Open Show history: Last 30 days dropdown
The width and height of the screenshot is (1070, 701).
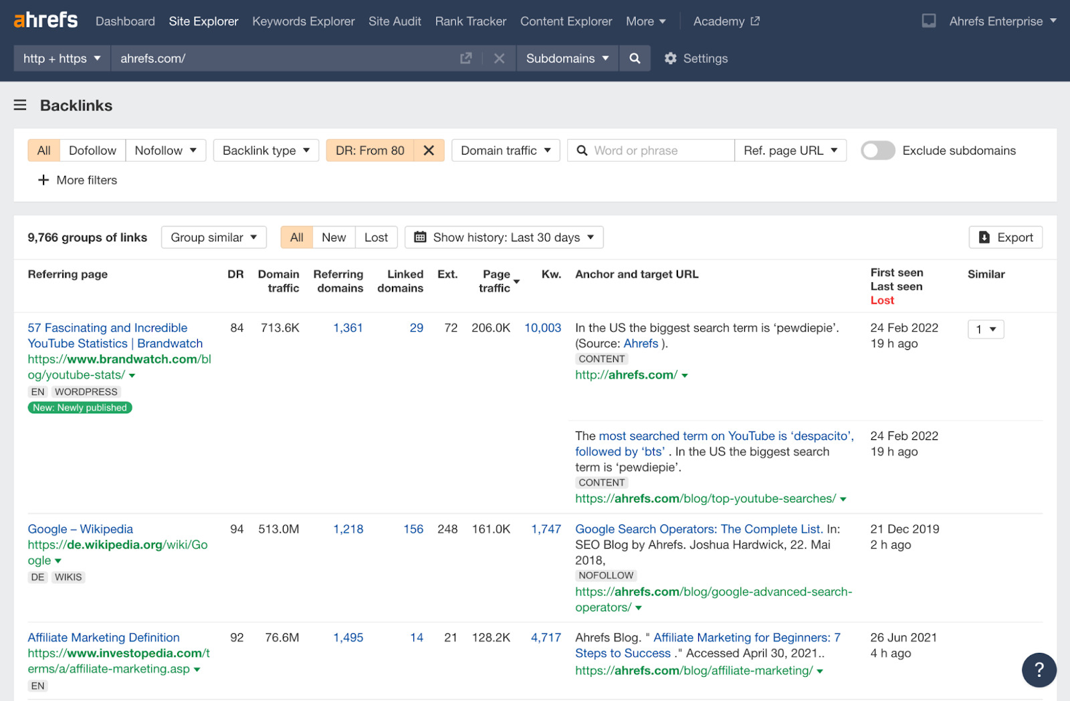pos(504,237)
